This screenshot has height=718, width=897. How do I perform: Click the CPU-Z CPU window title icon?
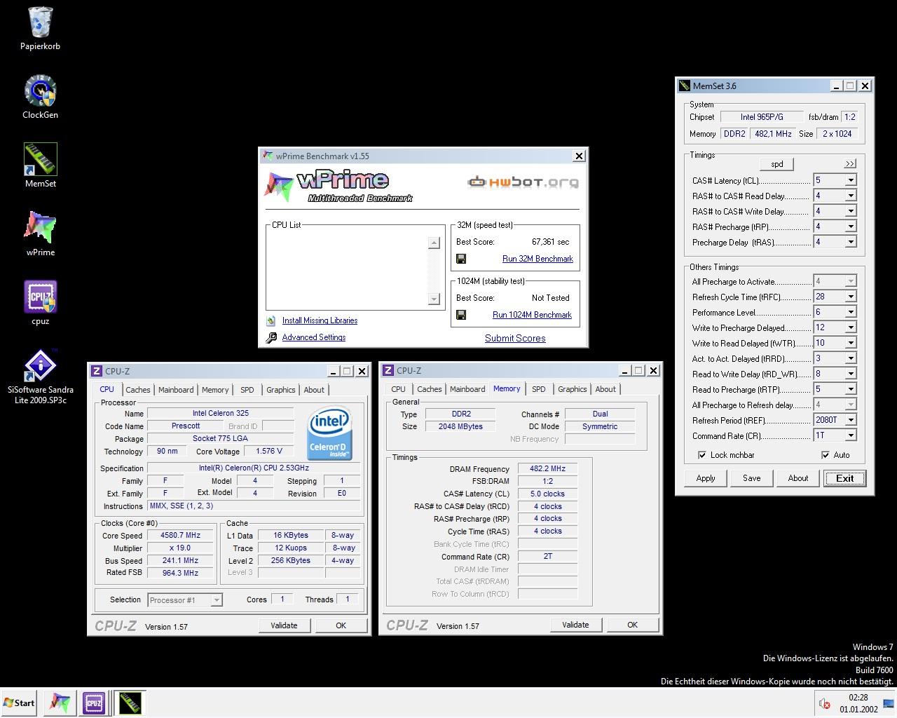tap(97, 371)
